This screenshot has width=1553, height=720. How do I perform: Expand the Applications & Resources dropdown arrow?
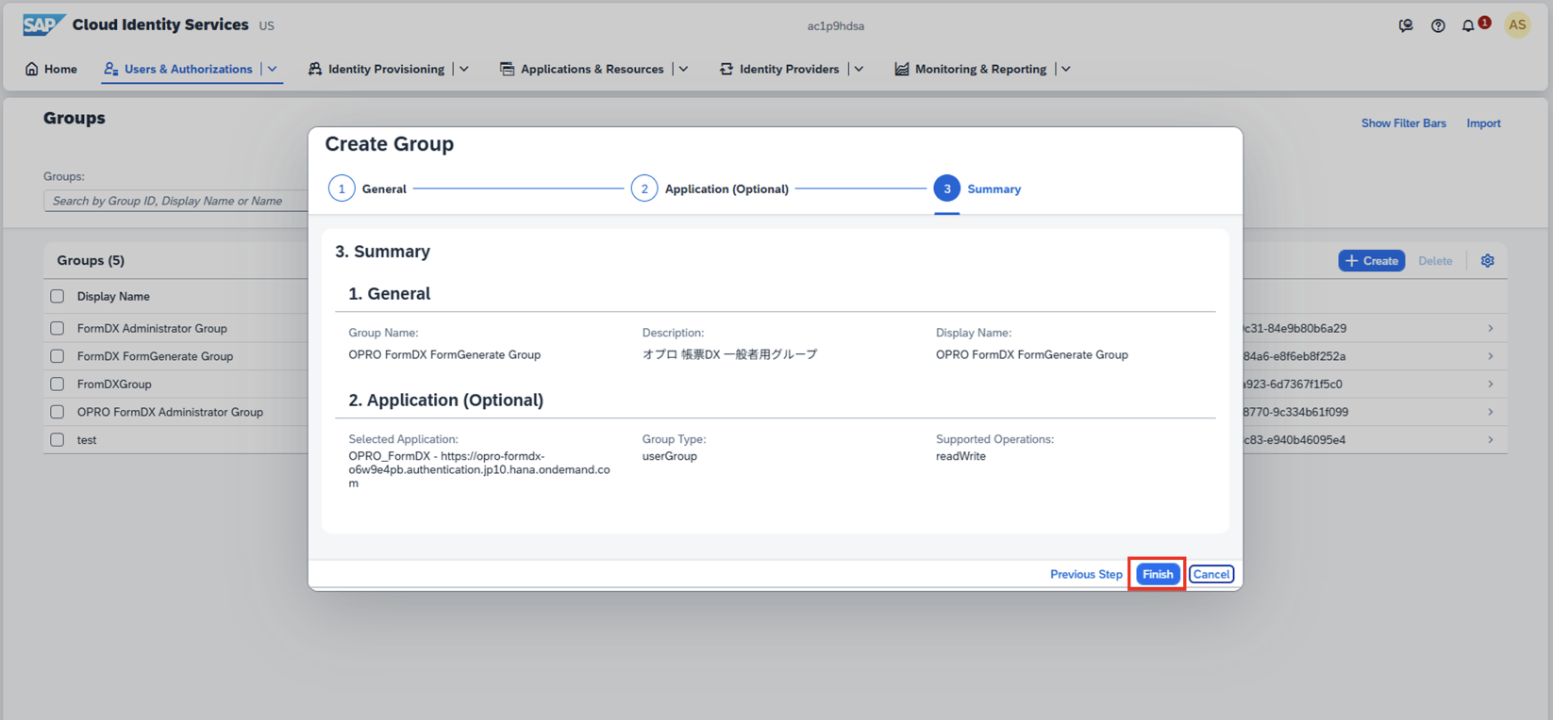point(684,69)
